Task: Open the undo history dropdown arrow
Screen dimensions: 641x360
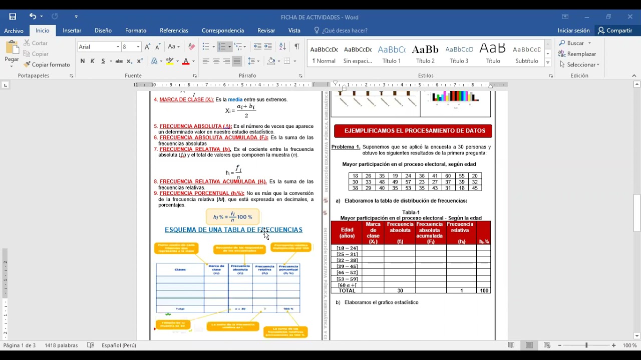Action: click(x=41, y=16)
